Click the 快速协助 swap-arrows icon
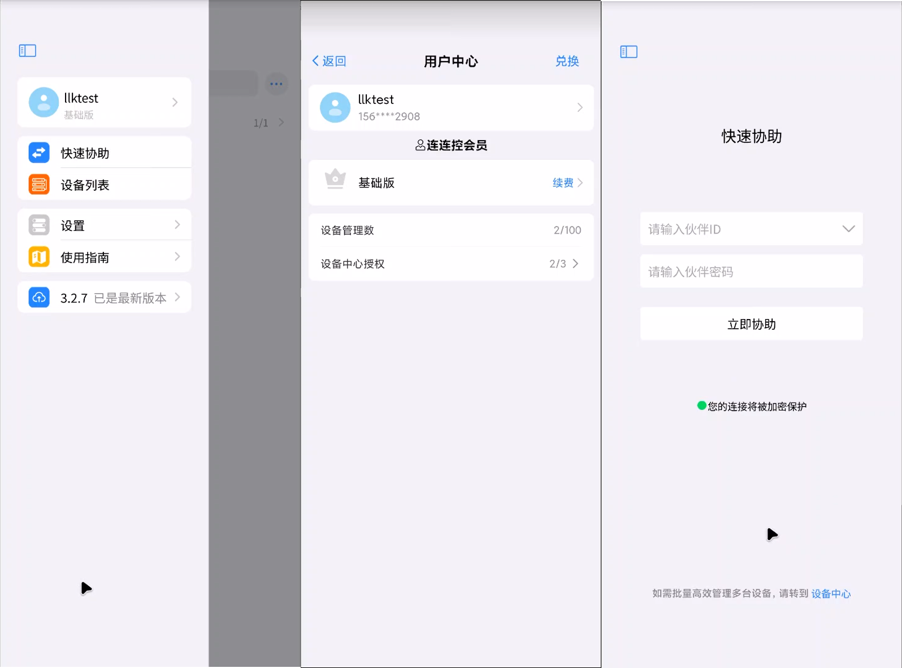 pos(39,152)
